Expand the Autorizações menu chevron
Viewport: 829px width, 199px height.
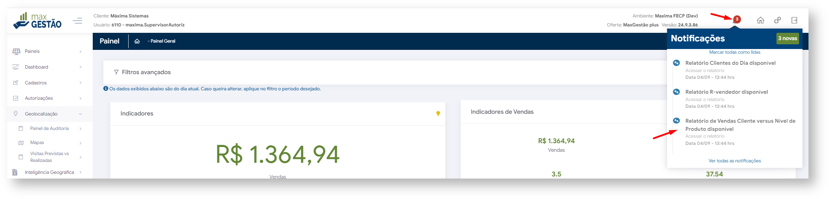(x=80, y=98)
